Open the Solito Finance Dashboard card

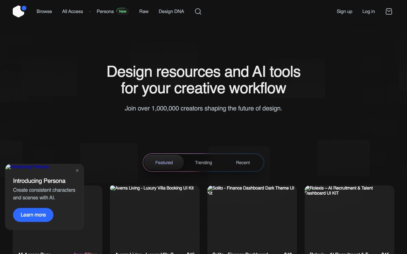(x=252, y=220)
